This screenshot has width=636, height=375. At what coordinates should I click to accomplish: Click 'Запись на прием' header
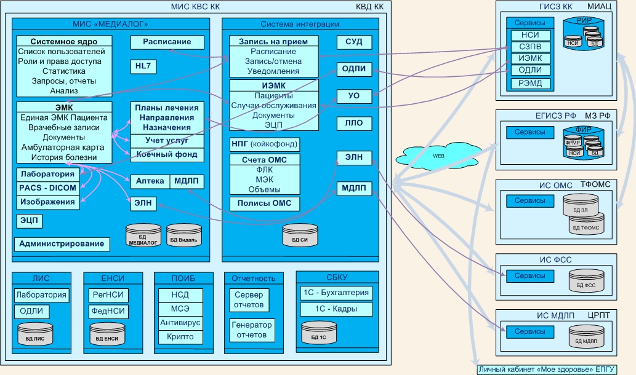coord(273,41)
